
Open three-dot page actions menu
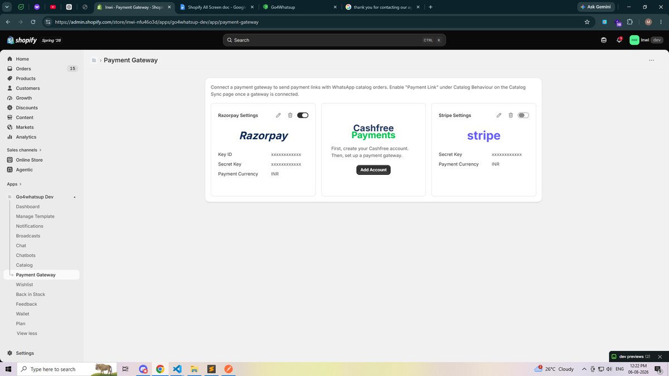pyautogui.click(x=651, y=60)
